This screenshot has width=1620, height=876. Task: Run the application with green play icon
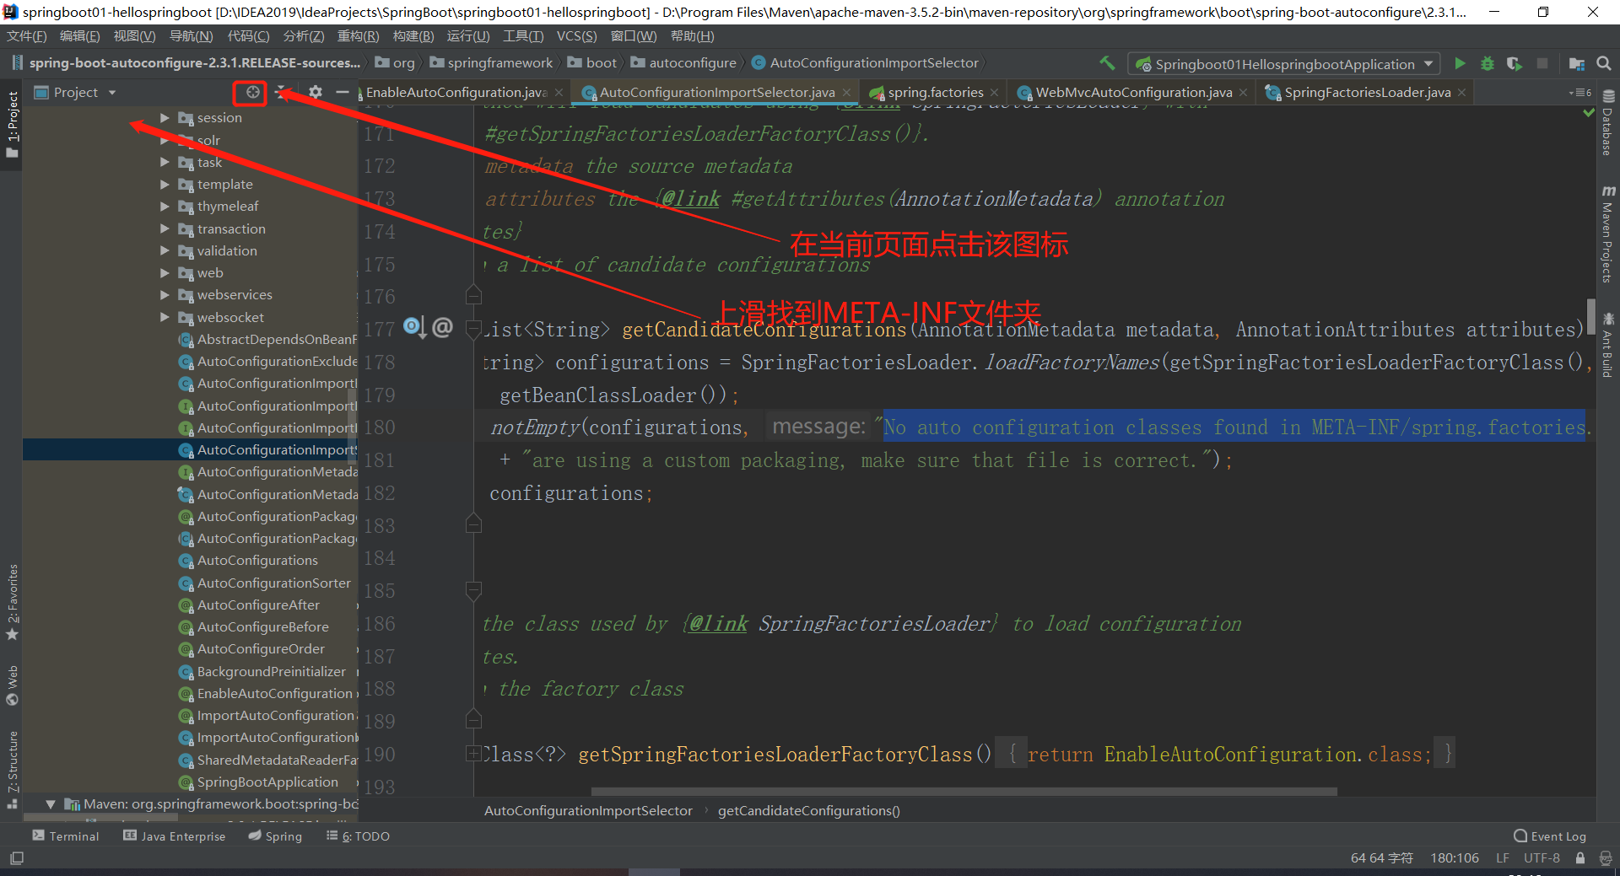1460,63
